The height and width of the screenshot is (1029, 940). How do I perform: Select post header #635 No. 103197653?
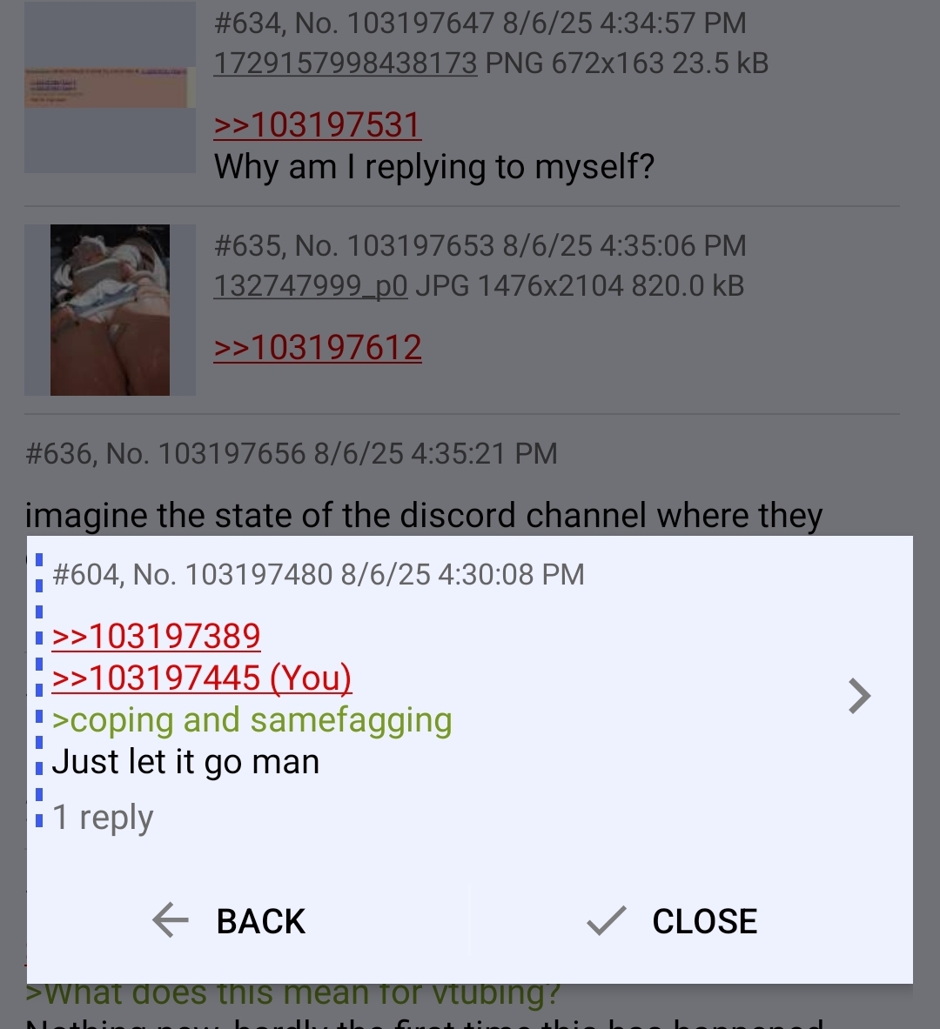coord(480,245)
